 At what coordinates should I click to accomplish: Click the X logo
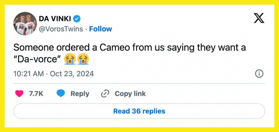259,19
